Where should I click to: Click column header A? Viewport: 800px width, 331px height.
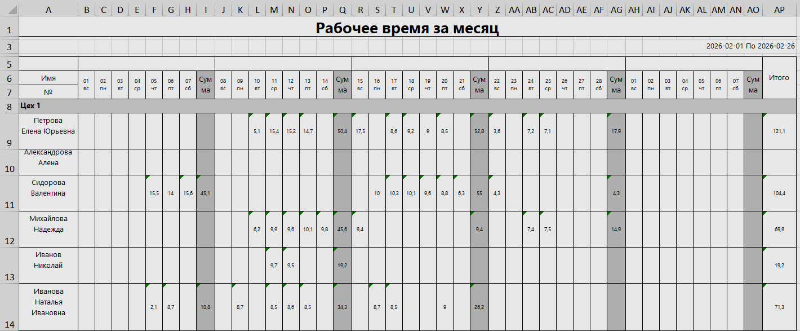pyautogui.click(x=48, y=10)
